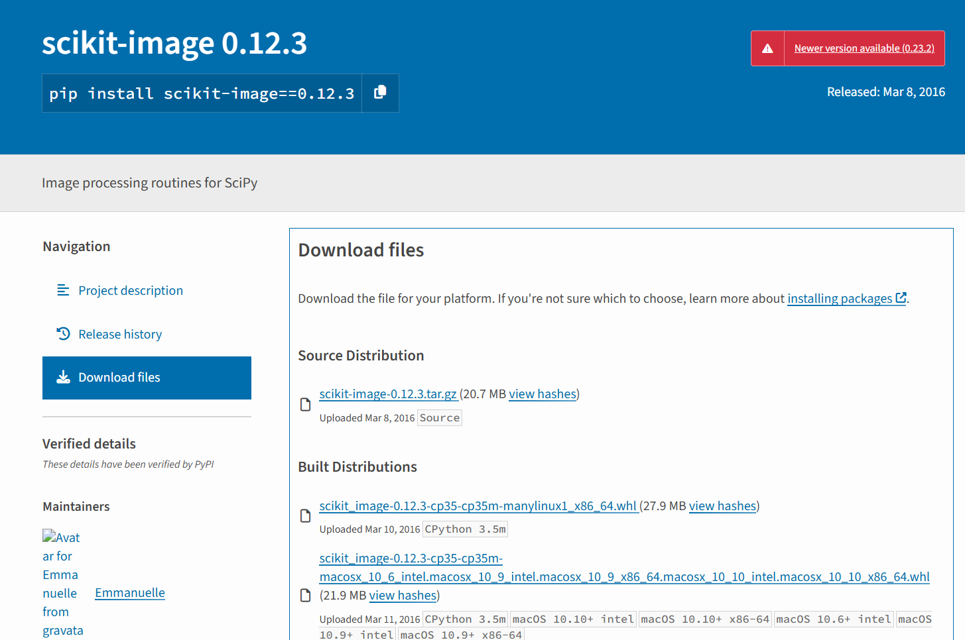Click the Uploaded Mar 10, 2016 text
Viewport: 965px width, 640px height.
click(x=369, y=529)
